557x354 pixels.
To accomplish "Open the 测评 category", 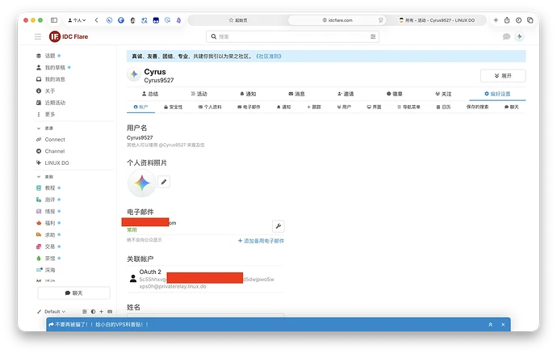I will (50, 200).
